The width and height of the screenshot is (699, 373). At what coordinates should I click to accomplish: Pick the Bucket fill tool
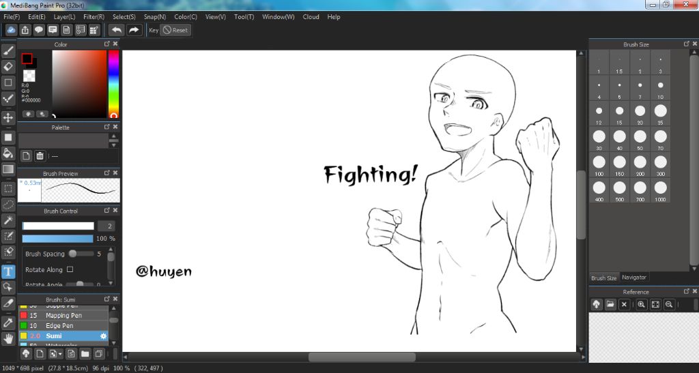(8, 153)
